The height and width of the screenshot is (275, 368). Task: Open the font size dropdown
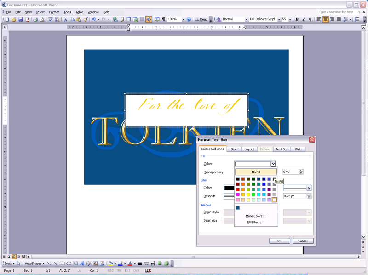[x=290, y=19]
